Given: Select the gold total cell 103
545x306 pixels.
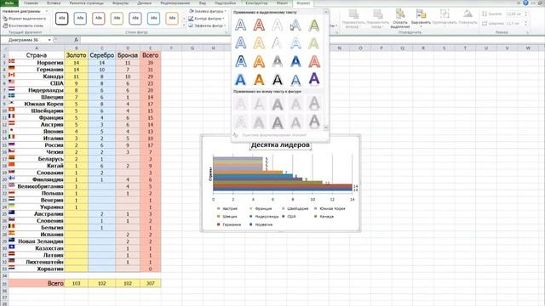Looking at the screenshot, I should [x=76, y=283].
